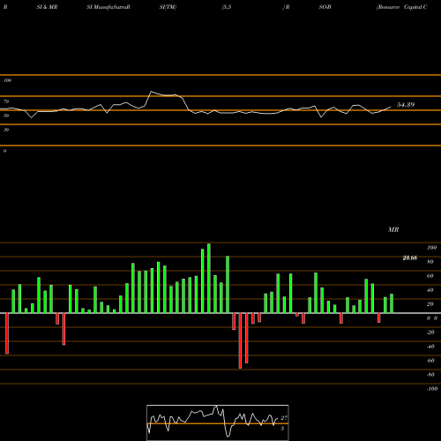Click the 27 label in mini chart
The image size is (441, 441).
(284, 418)
